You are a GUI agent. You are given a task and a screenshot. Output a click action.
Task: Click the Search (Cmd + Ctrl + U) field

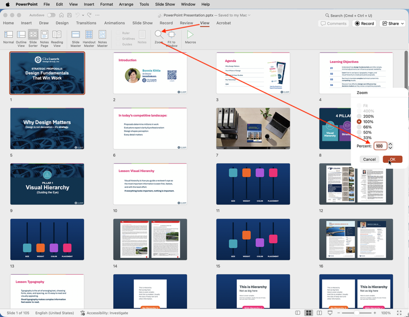(348, 16)
